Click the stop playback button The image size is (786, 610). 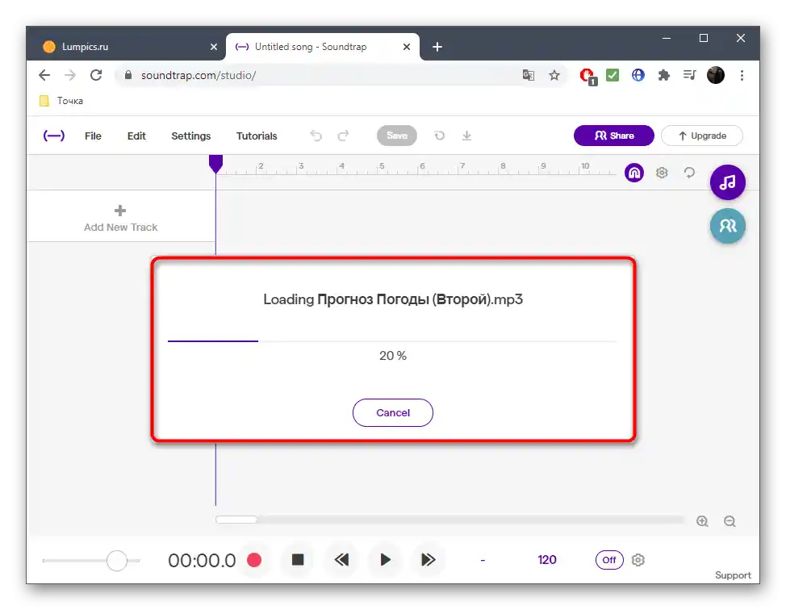[298, 559]
